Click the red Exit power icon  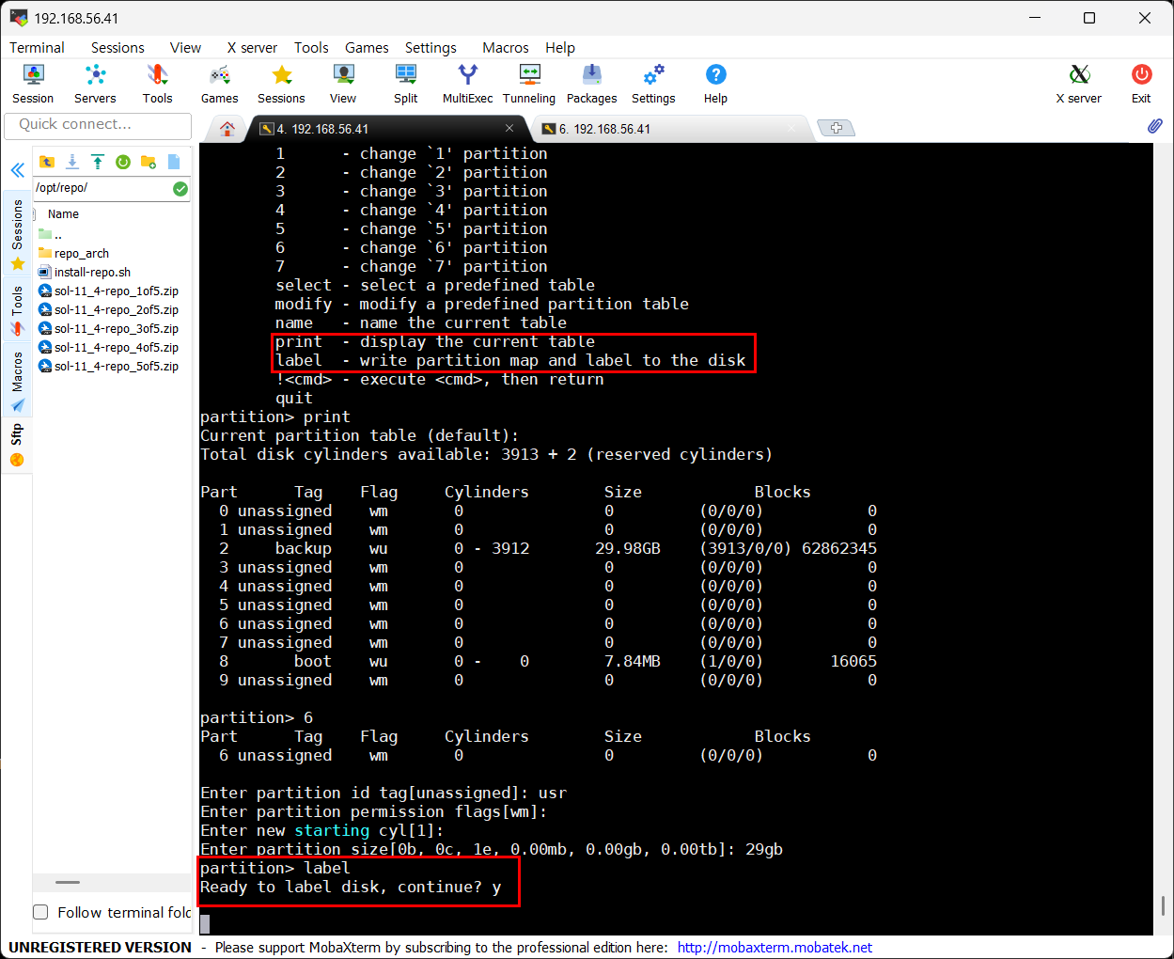click(x=1141, y=84)
